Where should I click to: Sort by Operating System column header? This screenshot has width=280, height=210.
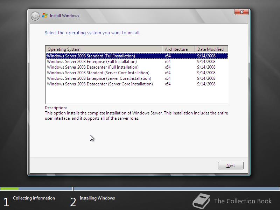coord(104,49)
